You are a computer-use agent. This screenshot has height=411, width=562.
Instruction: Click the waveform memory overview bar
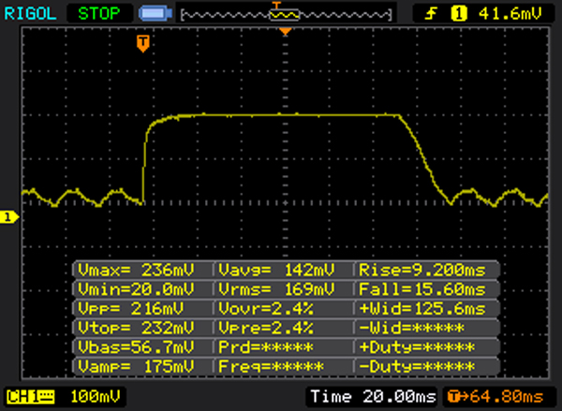(286, 15)
